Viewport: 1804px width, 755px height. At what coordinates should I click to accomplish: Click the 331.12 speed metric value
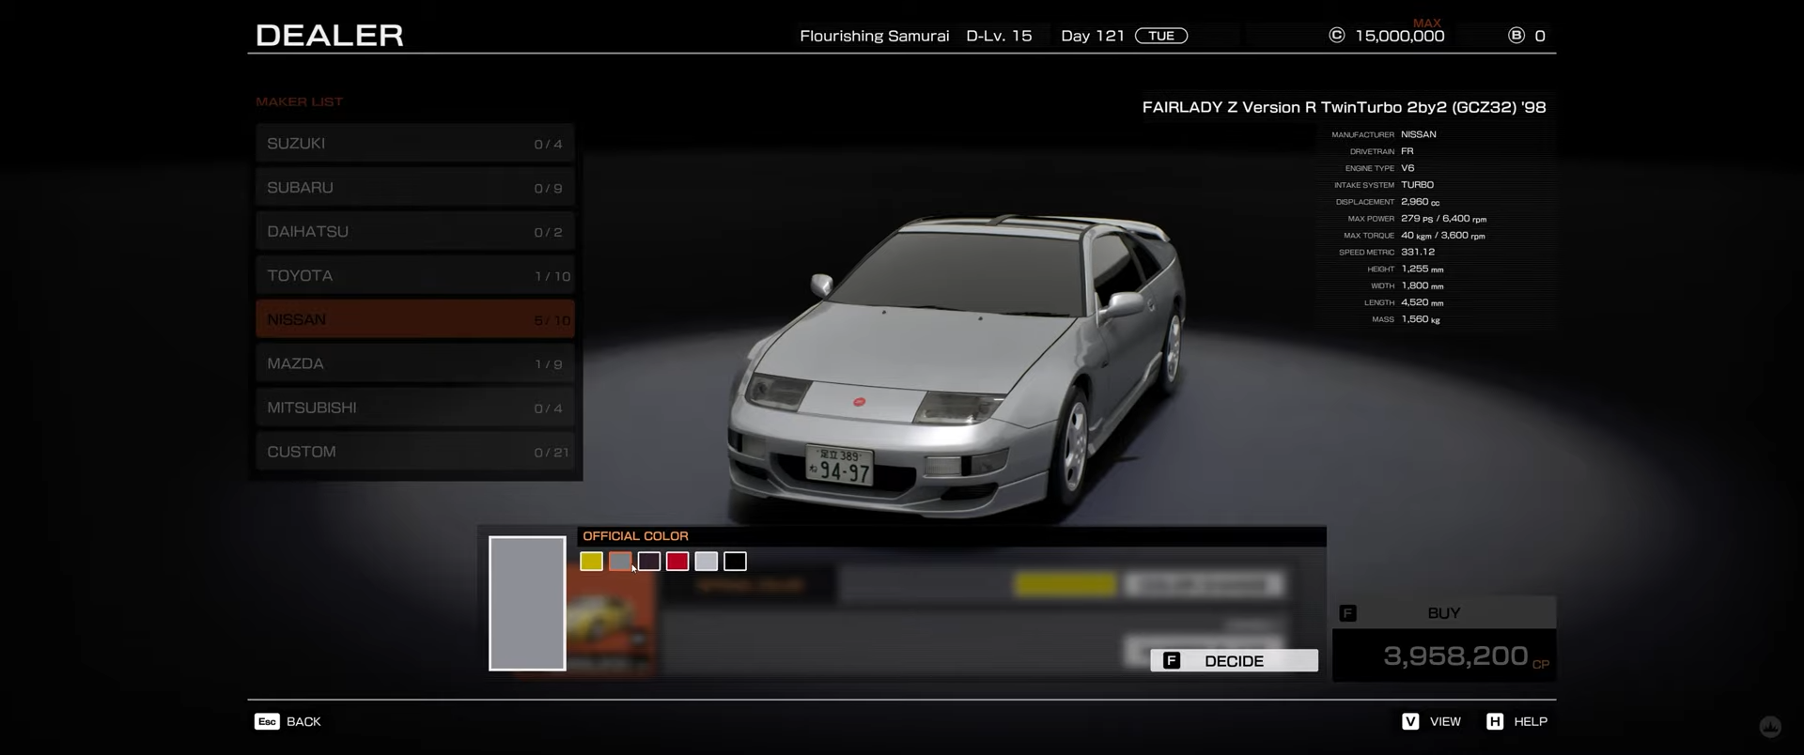1418,252
